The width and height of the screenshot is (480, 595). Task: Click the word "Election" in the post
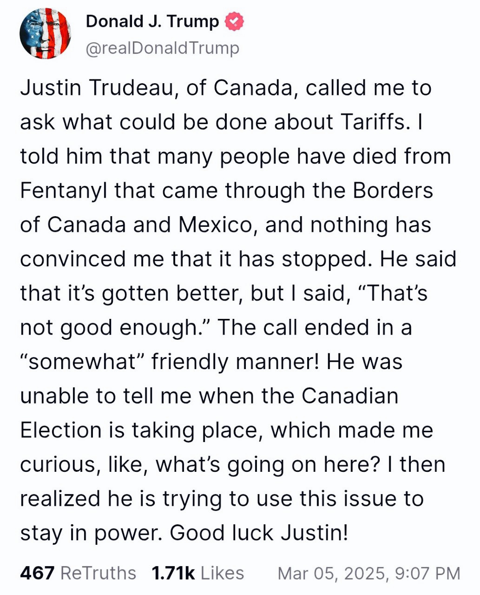61,430
